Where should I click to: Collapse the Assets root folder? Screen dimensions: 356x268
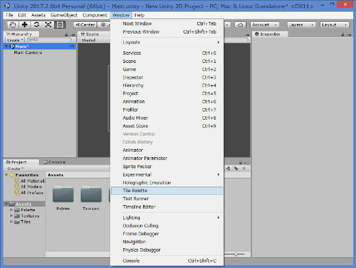coord(6,204)
